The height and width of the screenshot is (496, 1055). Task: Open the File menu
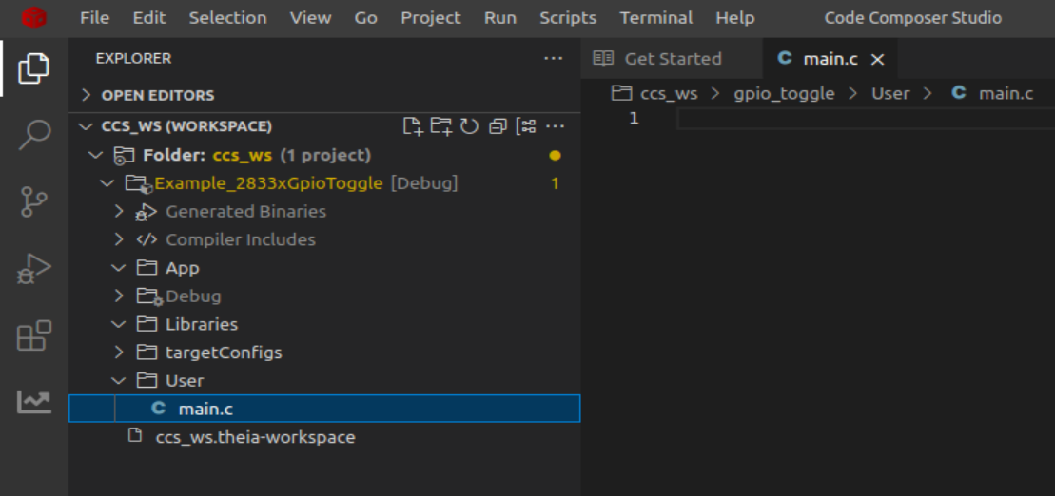coord(94,18)
